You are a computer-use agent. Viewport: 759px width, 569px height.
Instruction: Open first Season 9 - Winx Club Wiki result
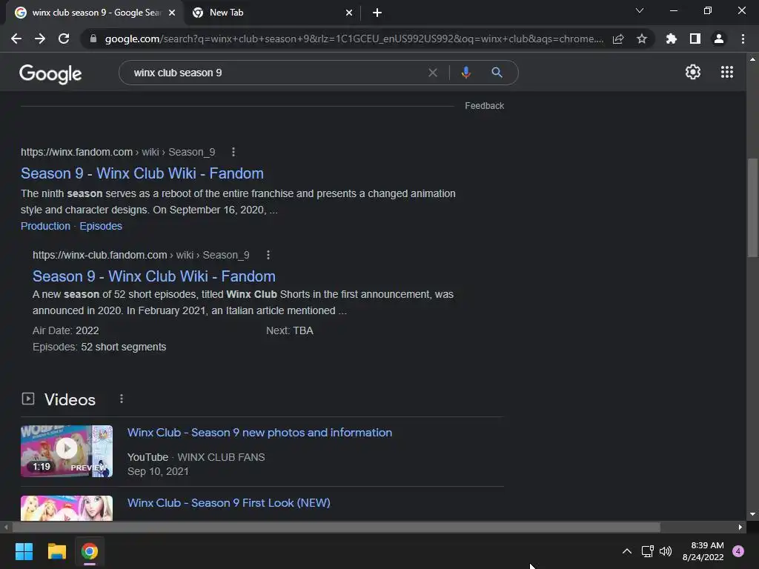coord(142,173)
